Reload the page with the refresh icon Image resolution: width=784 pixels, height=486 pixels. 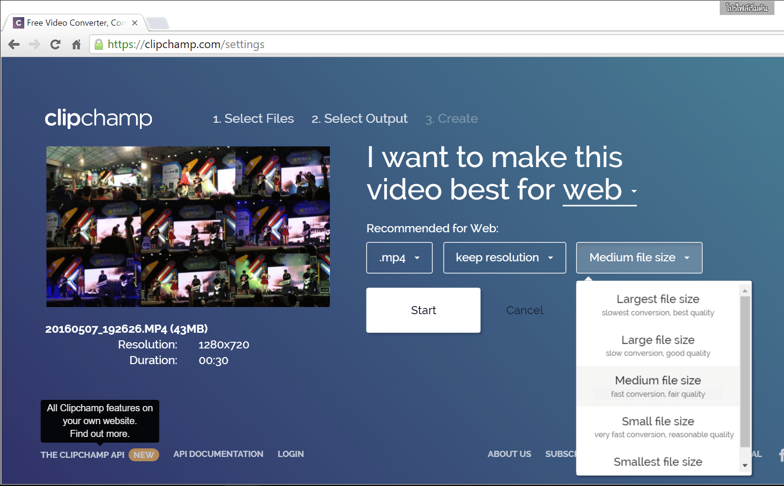click(x=55, y=45)
